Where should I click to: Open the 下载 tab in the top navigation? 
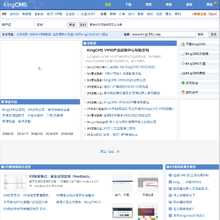pyautogui.click(x=128, y=5)
